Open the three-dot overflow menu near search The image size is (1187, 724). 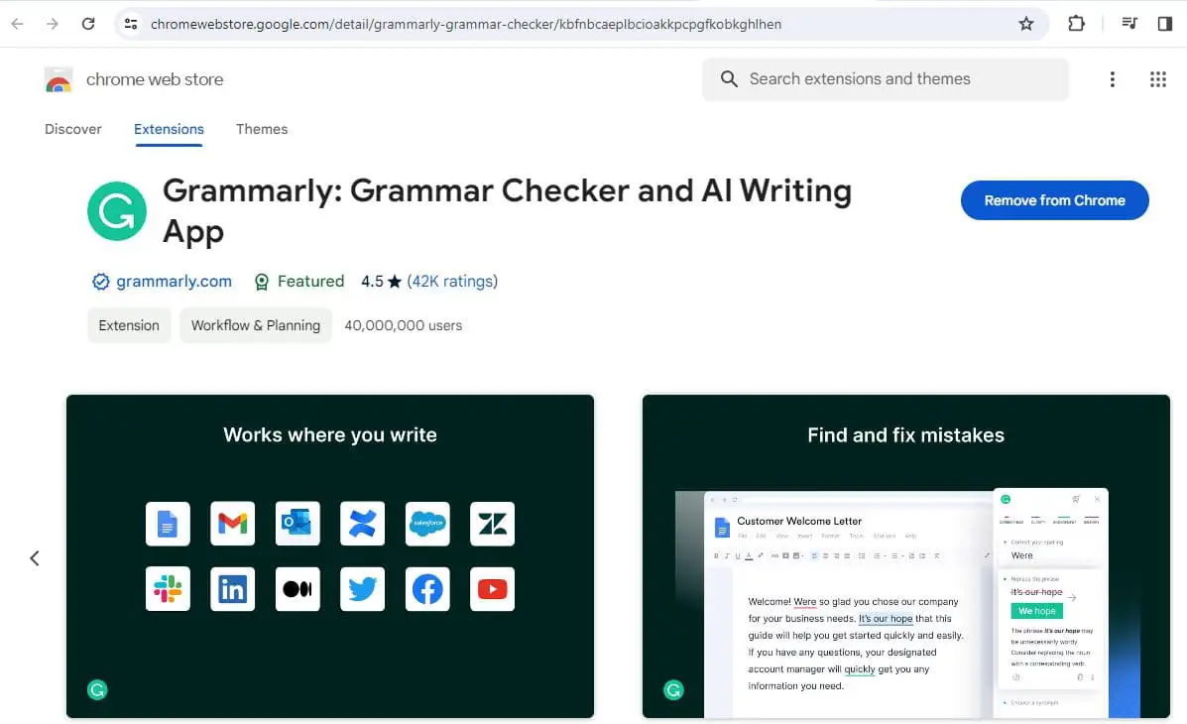[x=1112, y=78]
